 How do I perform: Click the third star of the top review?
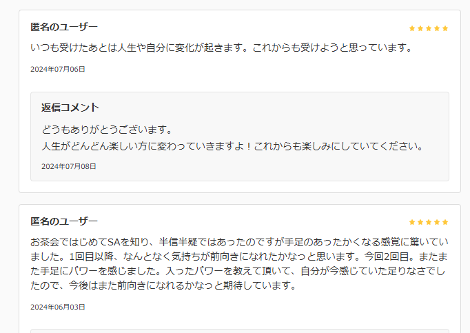point(429,28)
